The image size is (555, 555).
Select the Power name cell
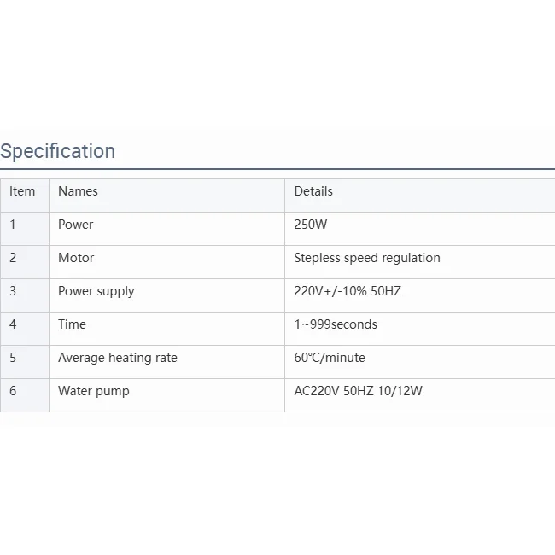pyautogui.click(x=76, y=225)
